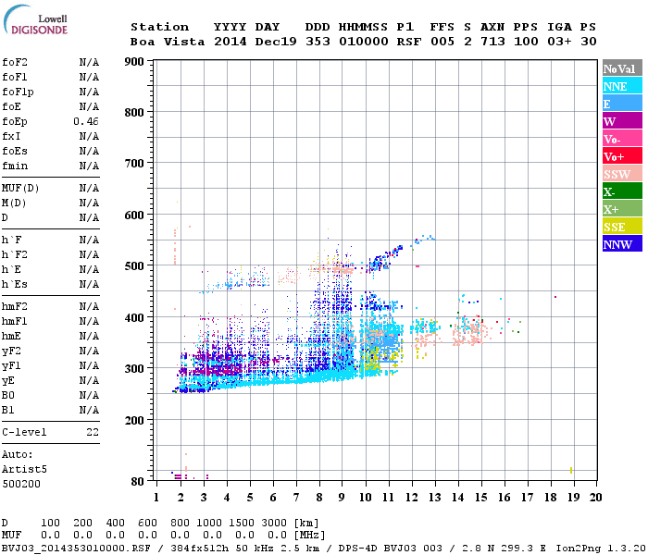Click the 80 km height axis label
The height and width of the screenshot is (555, 648).
tap(138, 482)
